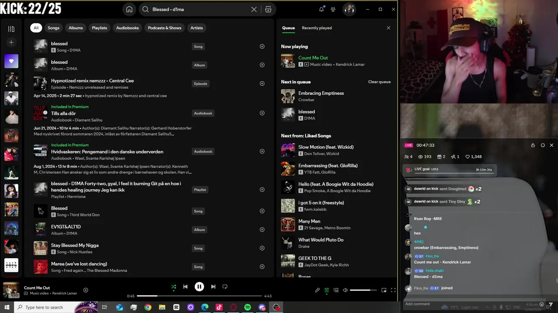The width and height of the screenshot is (558, 313).
Task: Add Tills alla dör audiobook to library
Action: (x=262, y=113)
